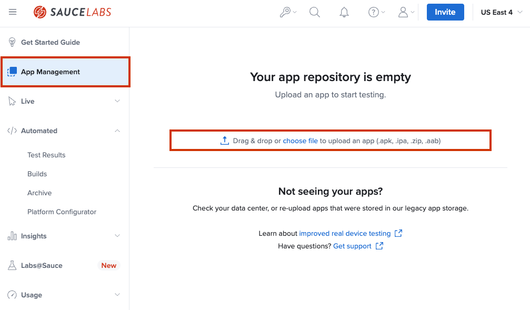Image resolution: width=530 pixels, height=310 pixels.
Task: Open Labs@Sauce via the flask icon
Action: [11, 265]
